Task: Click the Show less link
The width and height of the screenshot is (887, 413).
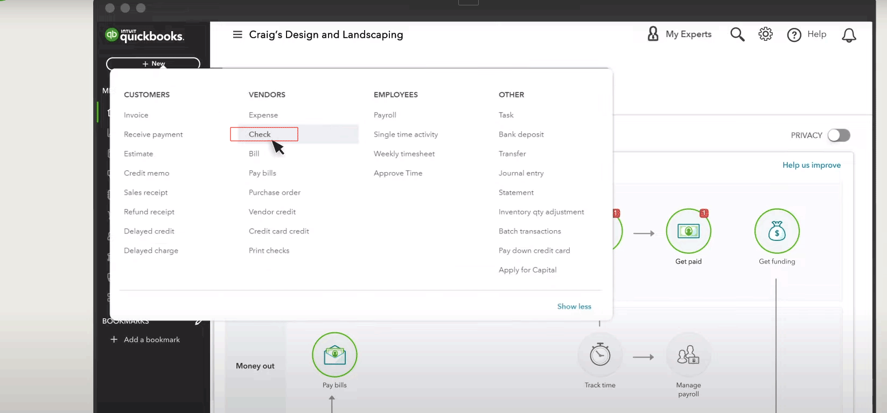Action: (574, 307)
